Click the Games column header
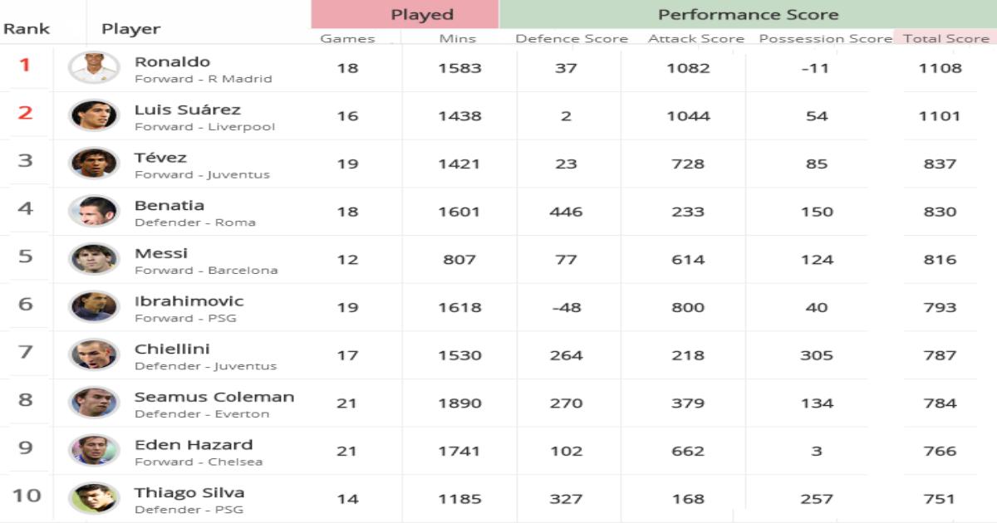 (347, 38)
